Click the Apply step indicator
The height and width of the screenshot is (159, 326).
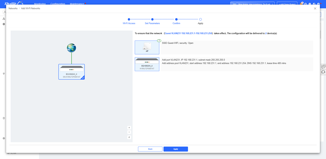201,21
